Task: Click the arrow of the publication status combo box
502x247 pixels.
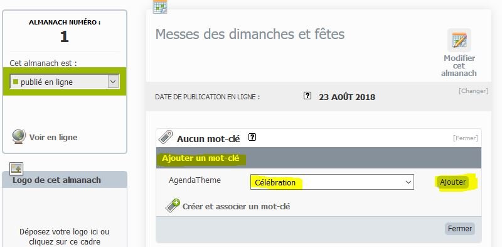Action: [x=114, y=82]
